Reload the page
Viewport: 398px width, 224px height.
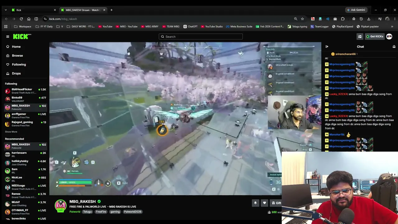[x=21, y=19]
